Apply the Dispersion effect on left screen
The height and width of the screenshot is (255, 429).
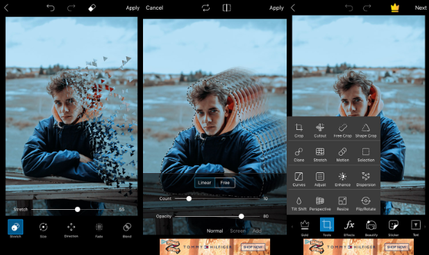coord(133,8)
